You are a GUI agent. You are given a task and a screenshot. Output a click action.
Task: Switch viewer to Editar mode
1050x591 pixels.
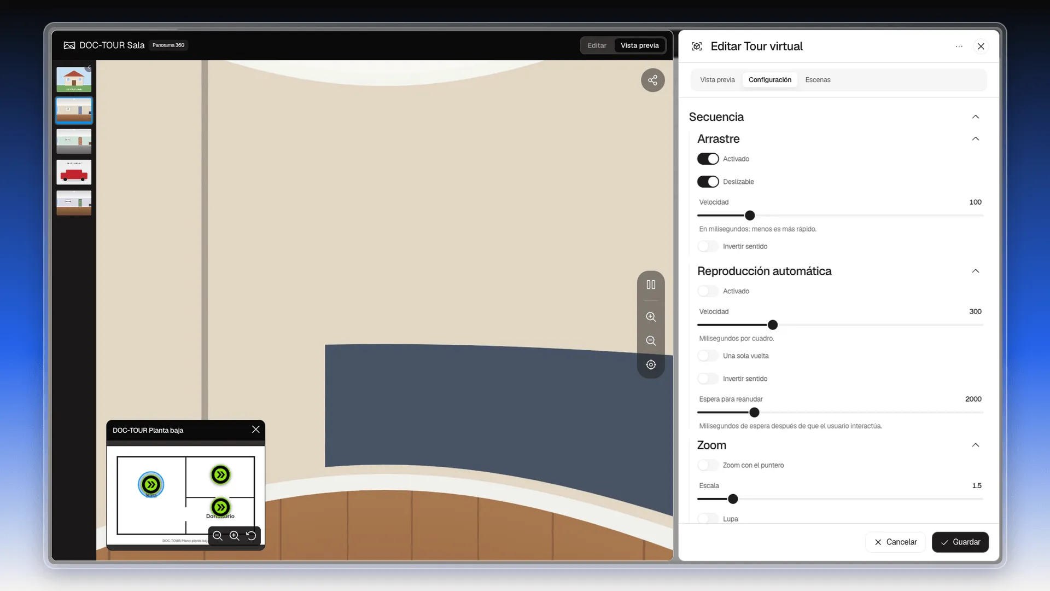click(597, 45)
